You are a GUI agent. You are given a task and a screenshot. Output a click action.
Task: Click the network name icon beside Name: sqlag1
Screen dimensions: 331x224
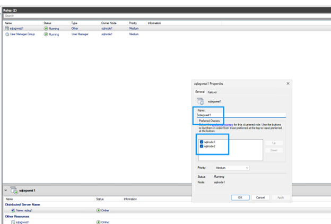pyautogui.click(x=13, y=211)
